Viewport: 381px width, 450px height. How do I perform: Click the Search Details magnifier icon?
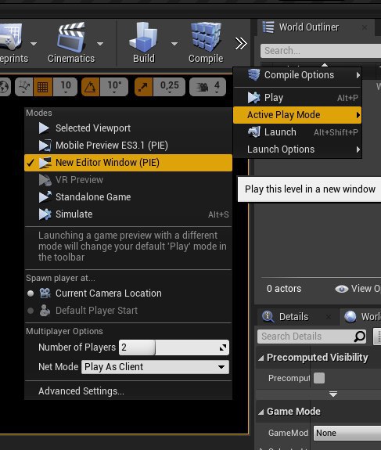[359, 337]
